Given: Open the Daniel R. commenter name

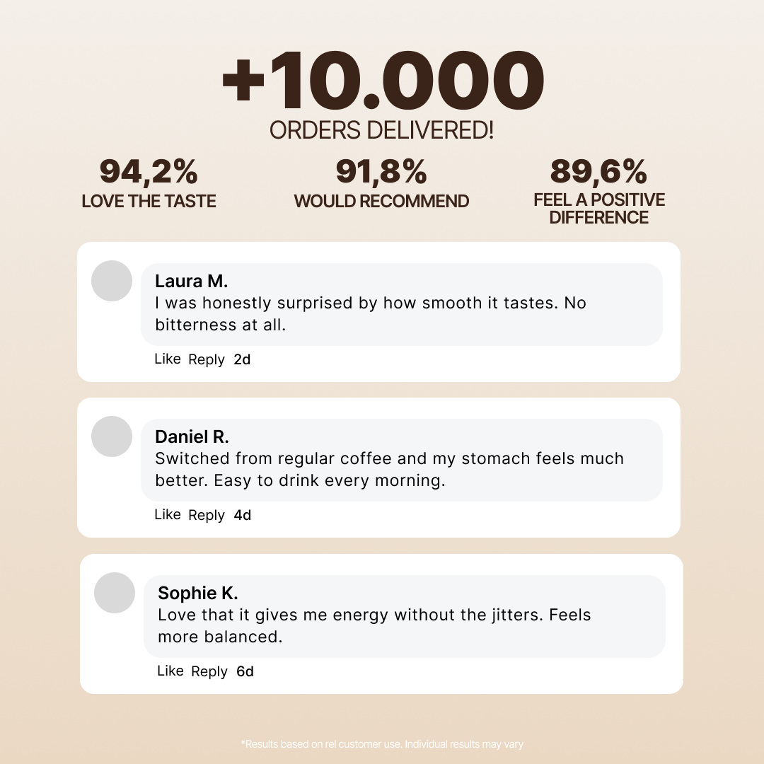Looking at the screenshot, I should click(x=192, y=436).
